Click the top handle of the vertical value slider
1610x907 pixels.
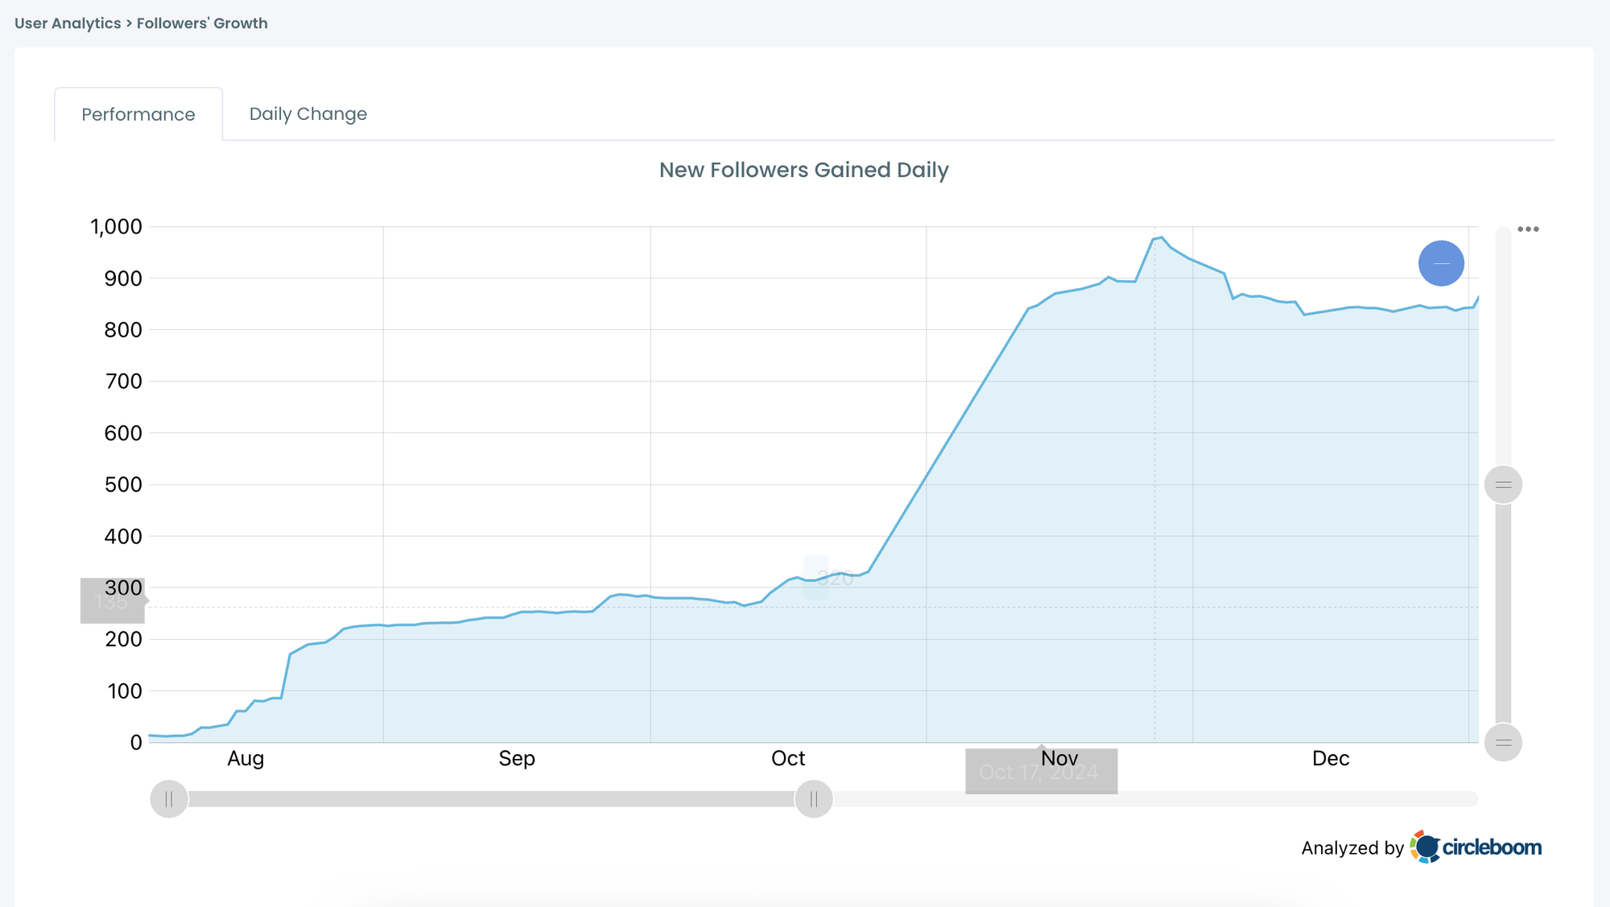pos(1502,484)
